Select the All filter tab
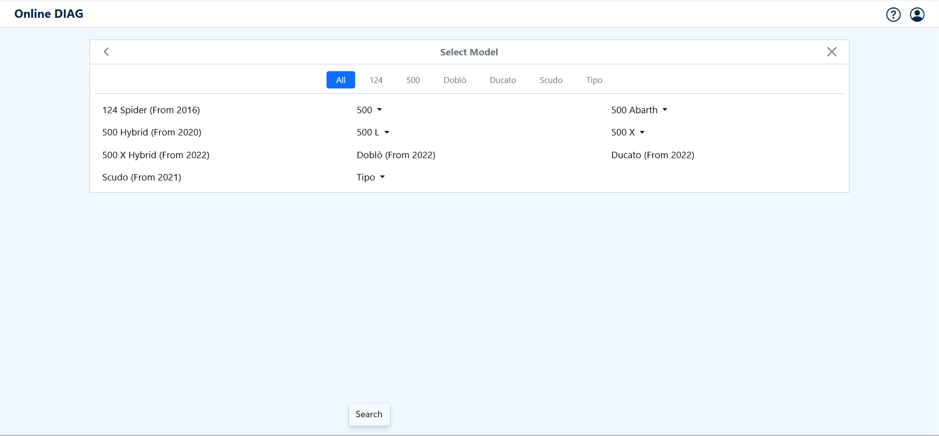The height and width of the screenshot is (436, 939). [340, 80]
